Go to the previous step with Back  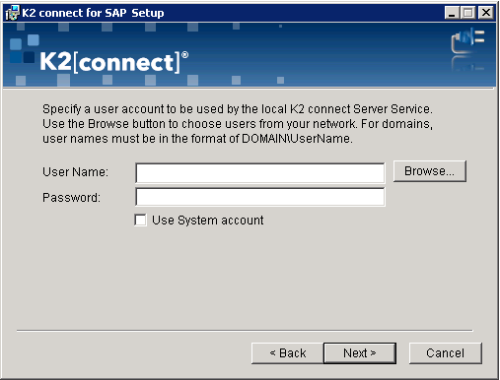click(288, 353)
